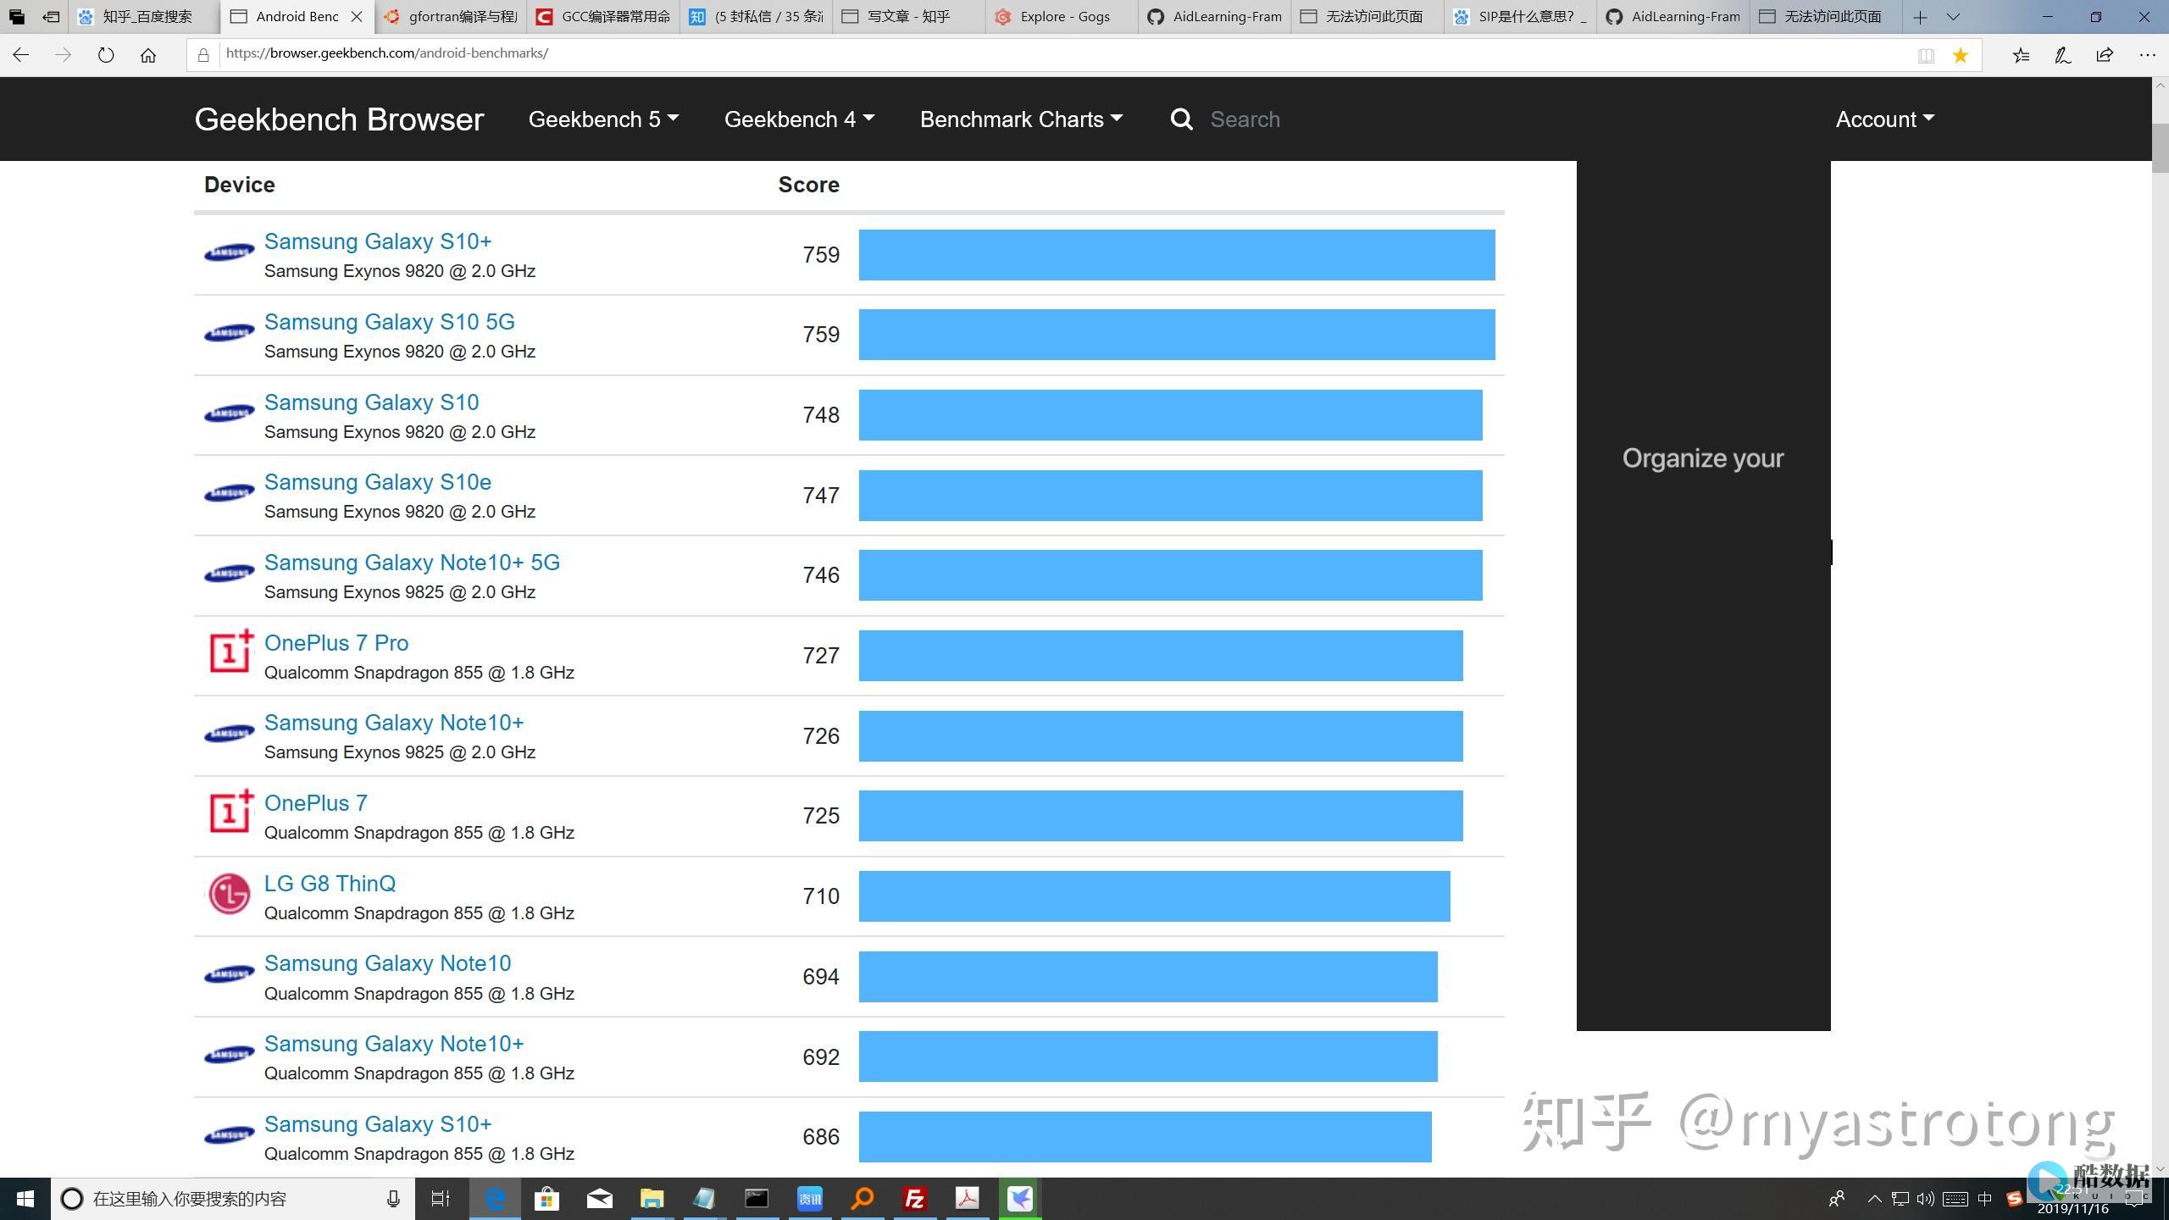Switch to the Explore - Gogs tab

pyautogui.click(x=1062, y=17)
